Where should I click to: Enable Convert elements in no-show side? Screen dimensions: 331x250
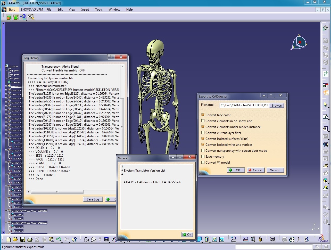click(x=203, y=121)
